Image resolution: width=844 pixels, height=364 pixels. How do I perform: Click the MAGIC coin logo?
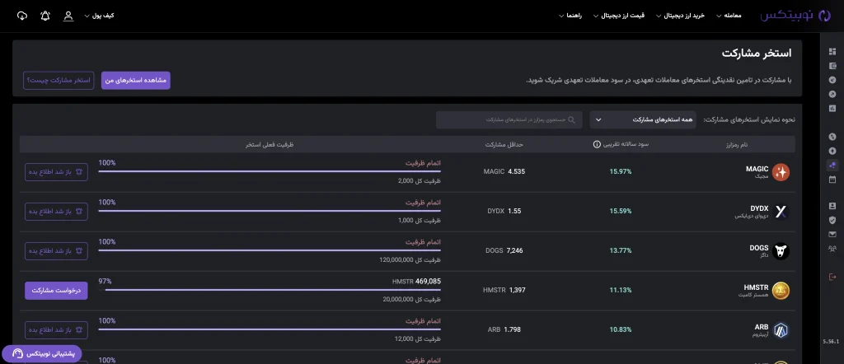781,172
